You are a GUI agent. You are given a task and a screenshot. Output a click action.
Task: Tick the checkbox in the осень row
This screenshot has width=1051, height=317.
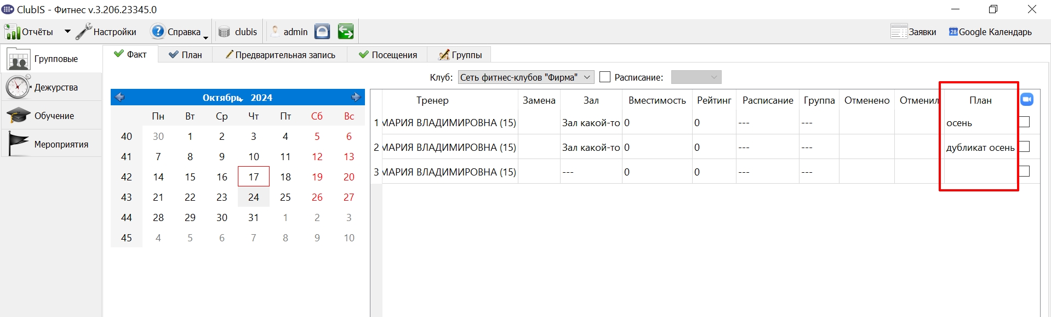1024,122
